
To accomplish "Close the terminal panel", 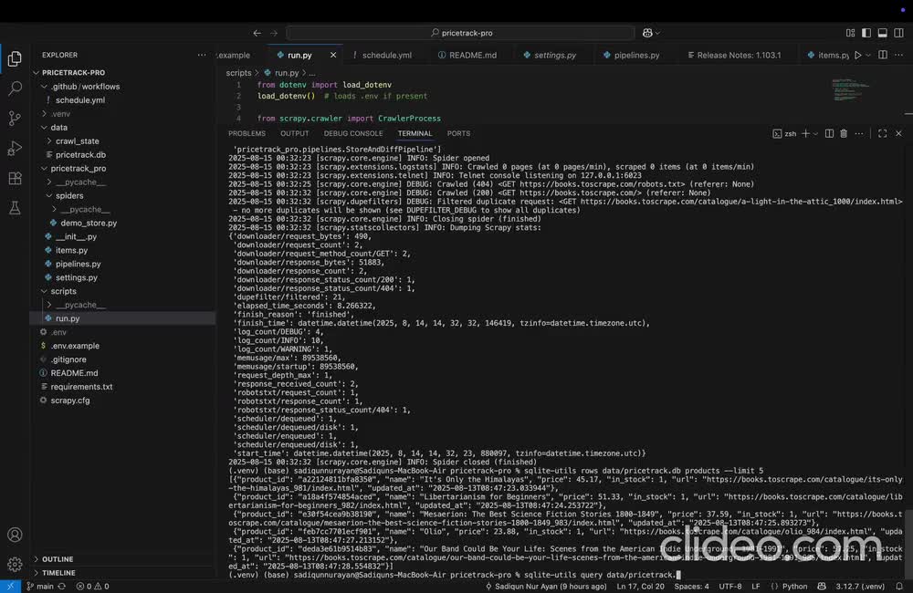I will pyautogui.click(x=898, y=134).
